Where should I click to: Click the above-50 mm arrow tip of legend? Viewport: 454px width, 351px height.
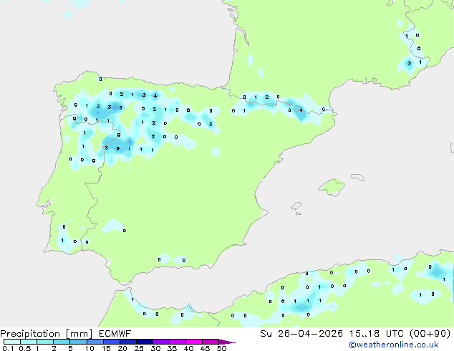[x=227, y=342]
